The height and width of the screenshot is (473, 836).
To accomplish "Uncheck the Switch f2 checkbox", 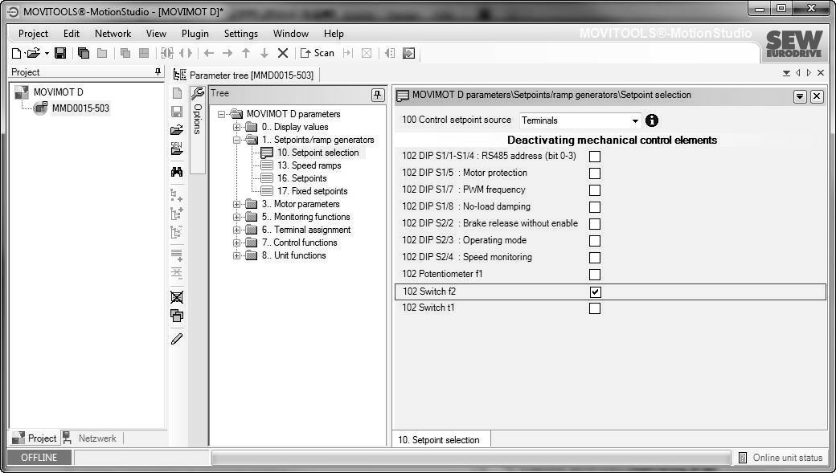I will (595, 292).
